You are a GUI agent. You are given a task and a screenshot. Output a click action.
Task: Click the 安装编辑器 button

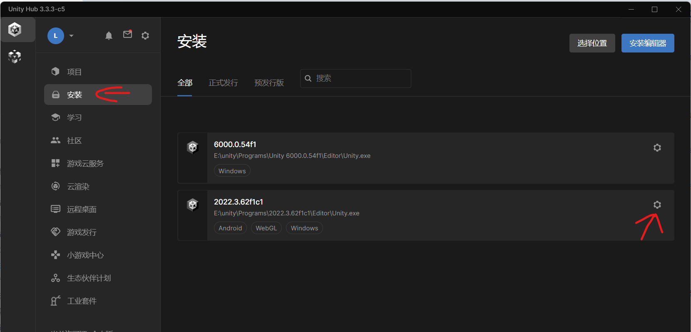[x=648, y=43]
